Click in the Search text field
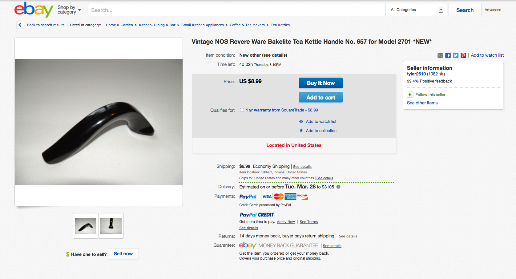The height and width of the screenshot is (279, 516). coord(237,10)
